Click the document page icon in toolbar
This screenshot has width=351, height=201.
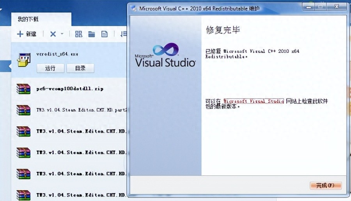click(x=105, y=34)
